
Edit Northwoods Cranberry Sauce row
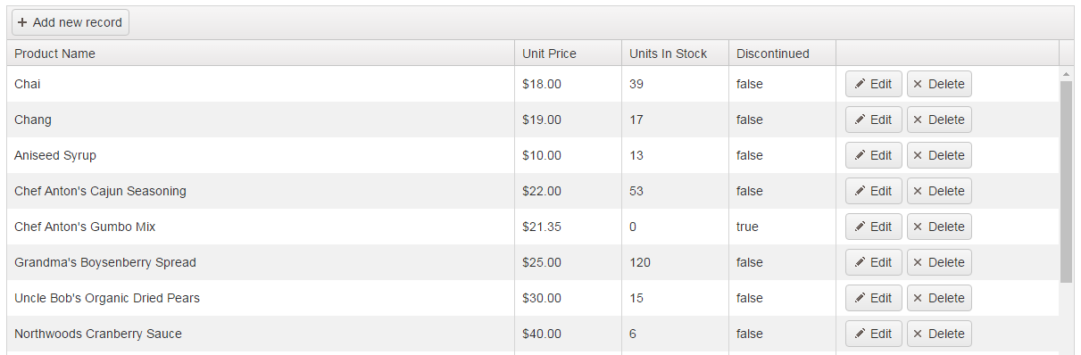[874, 334]
